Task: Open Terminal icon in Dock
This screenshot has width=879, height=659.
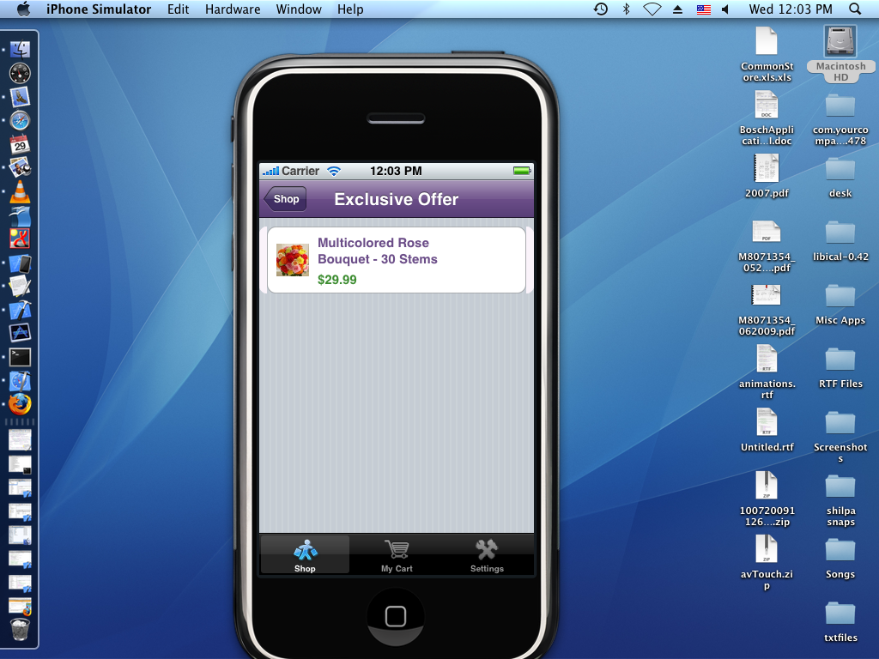Action: pos(21,357)
